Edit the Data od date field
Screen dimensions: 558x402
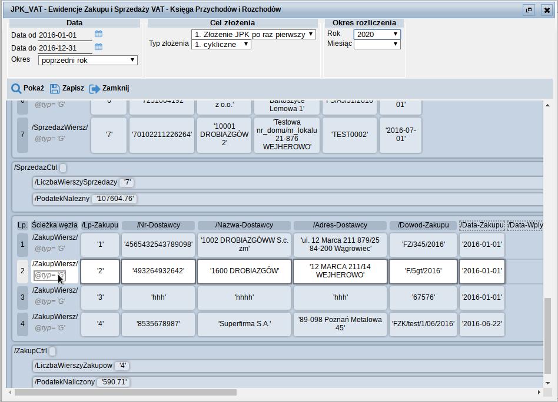(x=65, y=35)
